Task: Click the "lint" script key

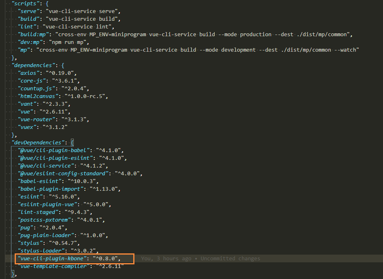Action: click(x=27, y=26)
